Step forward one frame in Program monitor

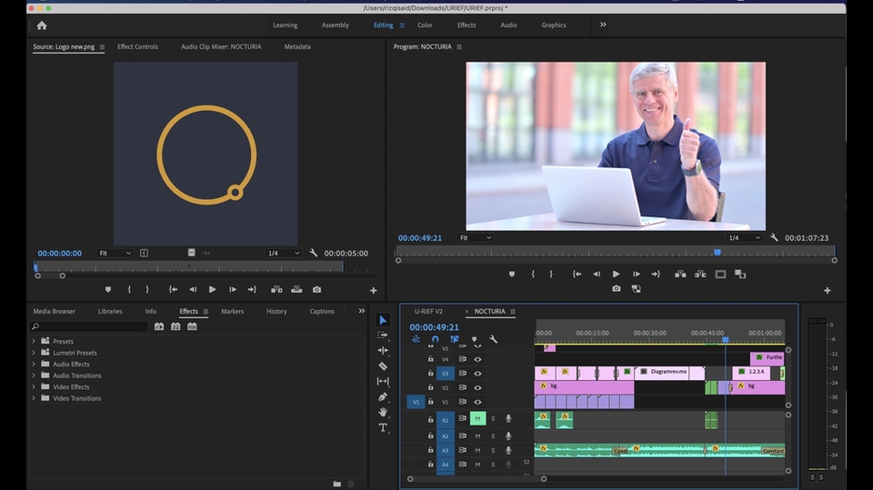point(636,274)
